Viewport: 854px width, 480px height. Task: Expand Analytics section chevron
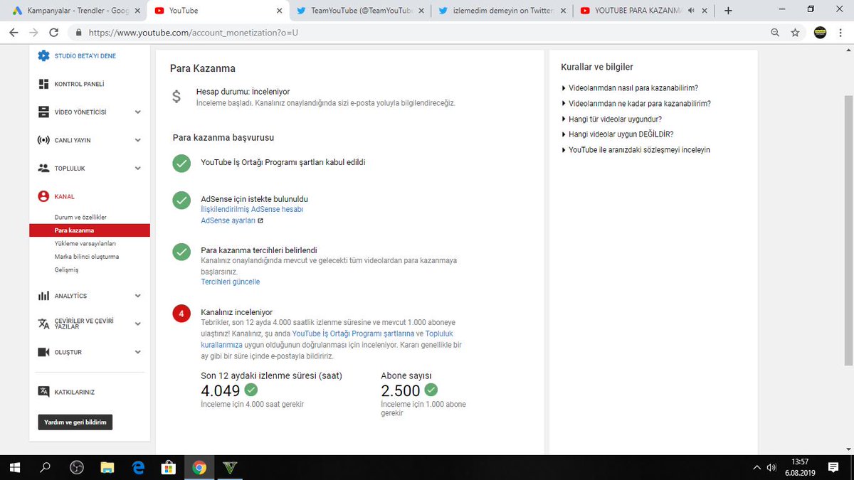click(137, 296)
